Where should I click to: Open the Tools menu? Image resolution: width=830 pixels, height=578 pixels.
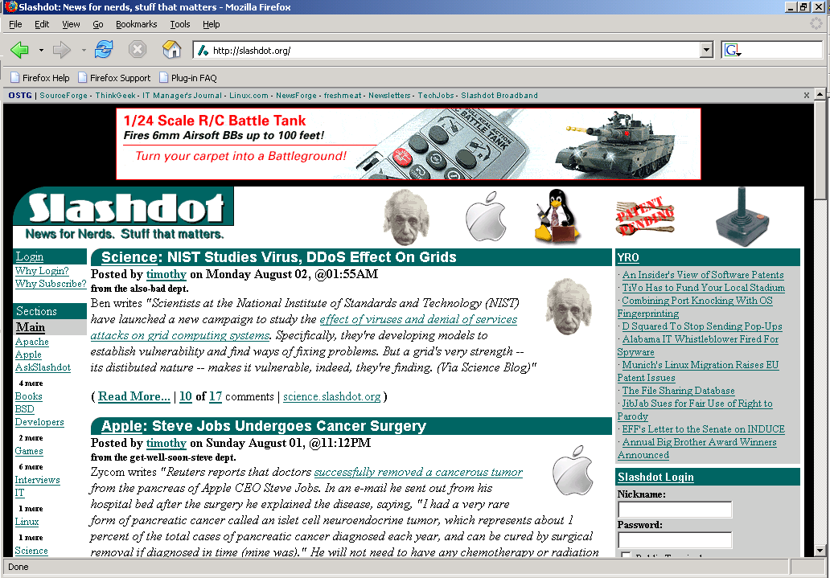[x=179, y=24]
